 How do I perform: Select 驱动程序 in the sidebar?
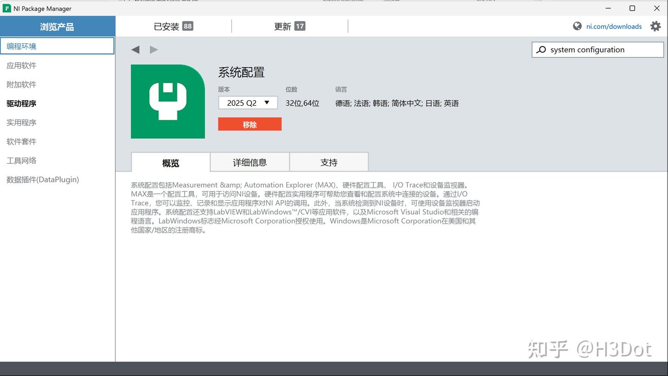coord(21,103)
